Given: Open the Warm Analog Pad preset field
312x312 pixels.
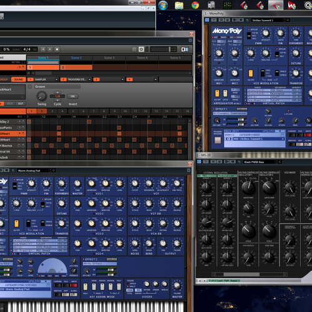Looking at the screenshot, I should click(x=34, y=170).
